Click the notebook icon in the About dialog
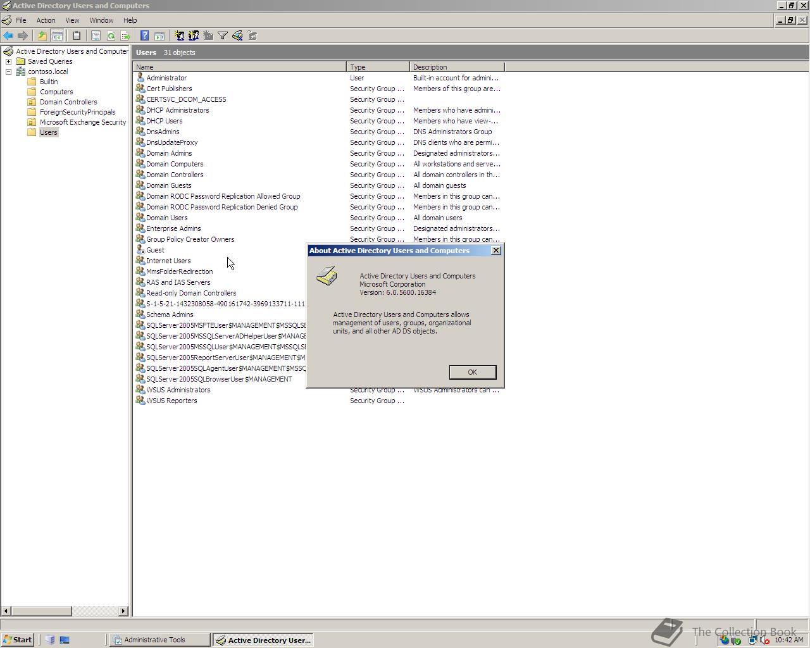The width and height of the screenshot is (810, 648). tap(327, 276)
